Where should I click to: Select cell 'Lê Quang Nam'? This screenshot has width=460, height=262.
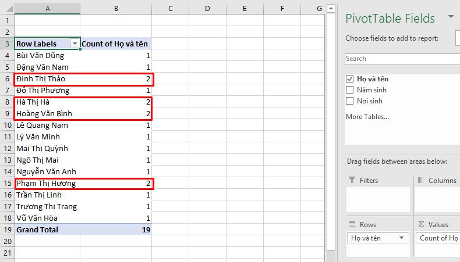(x=48, y=125)
